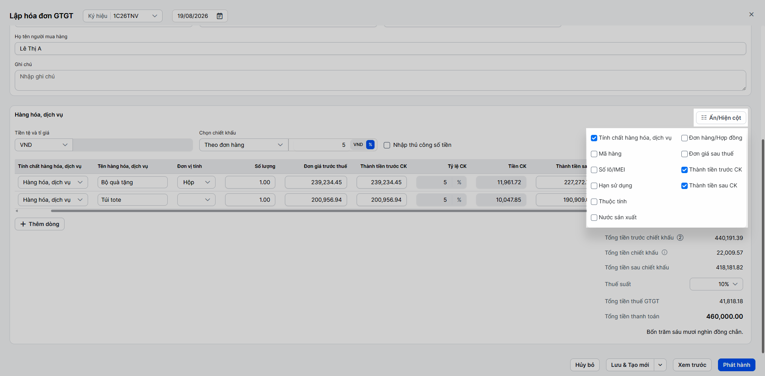Enable the Đơn giá sau thuế column
The image size is (765, 376).
pyautogui.click(x=685, y=154)
